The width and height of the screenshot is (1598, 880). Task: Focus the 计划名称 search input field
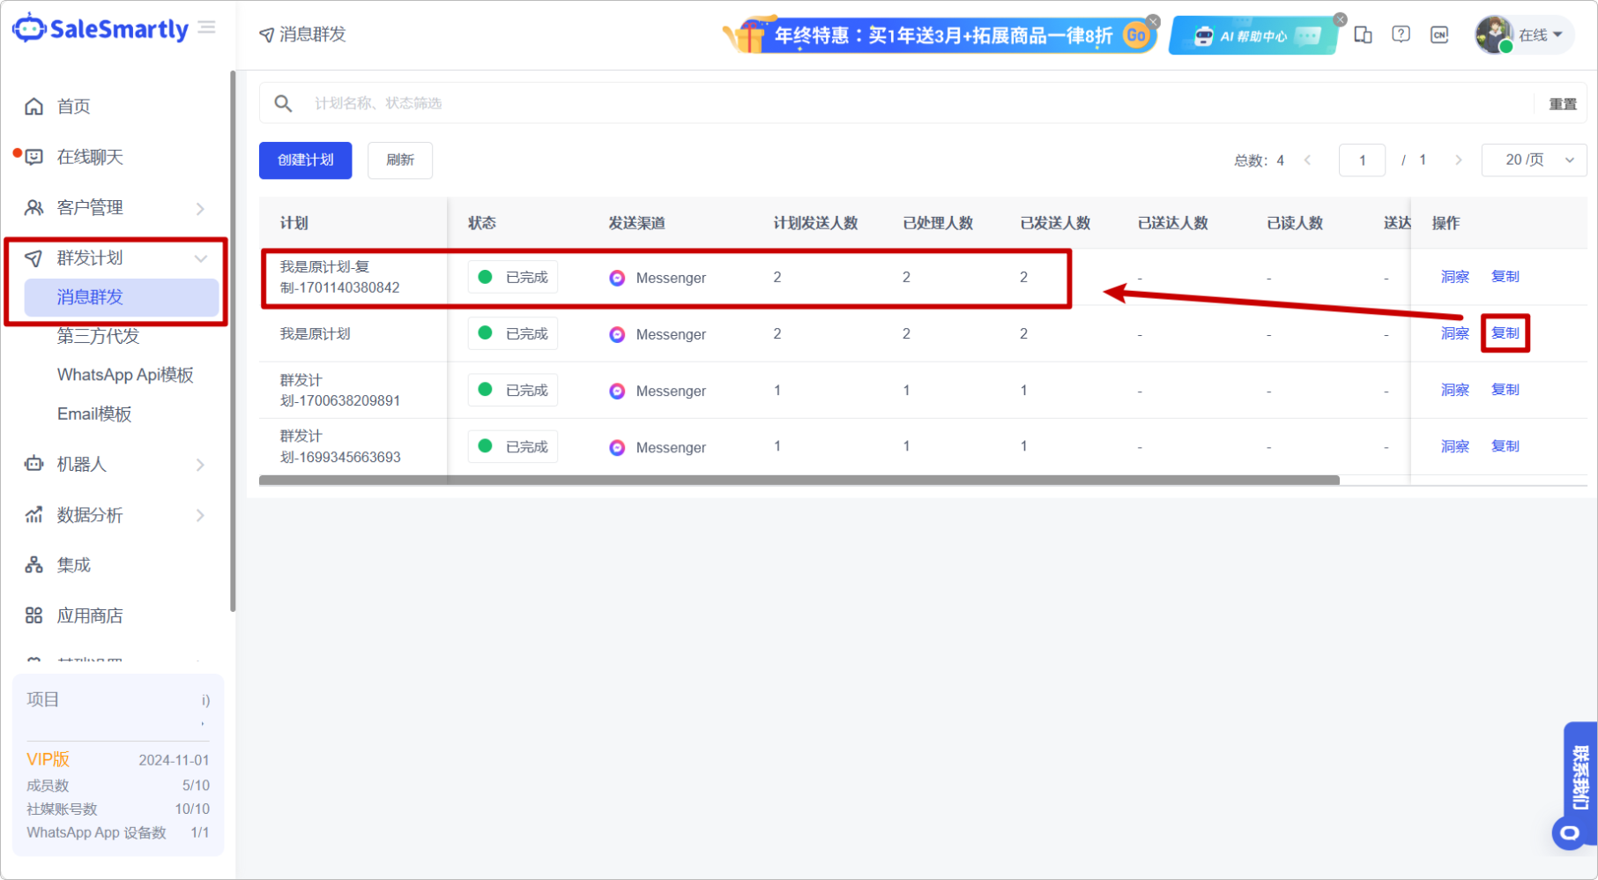pyautogui.click(x=917, y=103)
